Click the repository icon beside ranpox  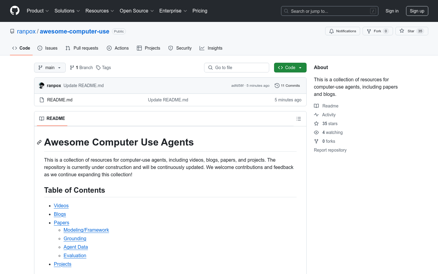[12, 31]
